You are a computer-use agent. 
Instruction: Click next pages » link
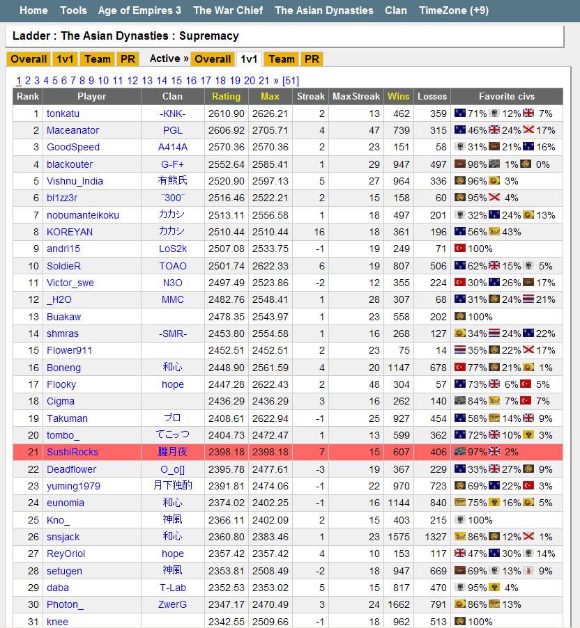click(x=276, y=81)
